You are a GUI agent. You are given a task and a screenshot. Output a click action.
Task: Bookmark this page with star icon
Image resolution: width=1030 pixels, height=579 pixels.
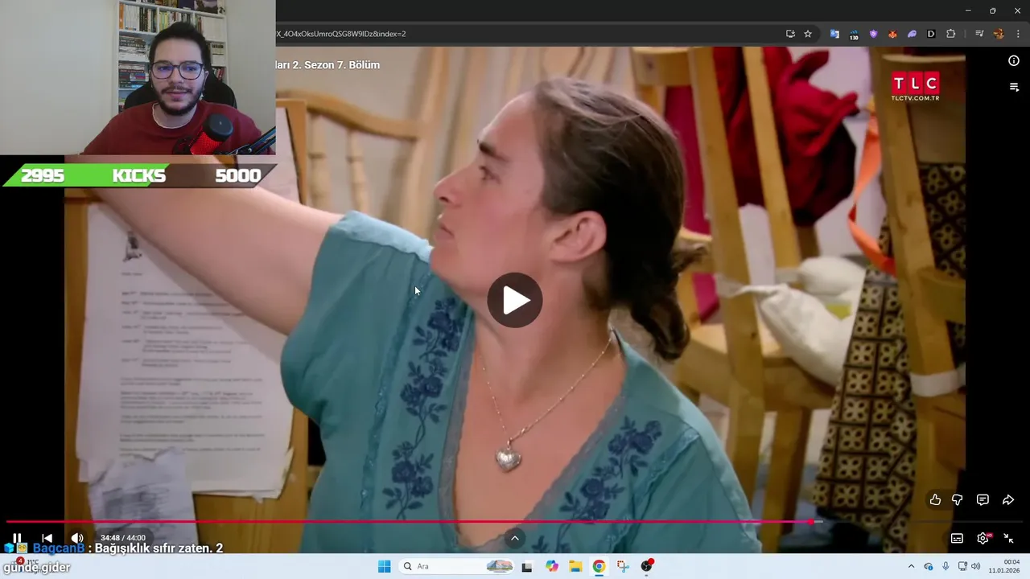click(808, 34)
